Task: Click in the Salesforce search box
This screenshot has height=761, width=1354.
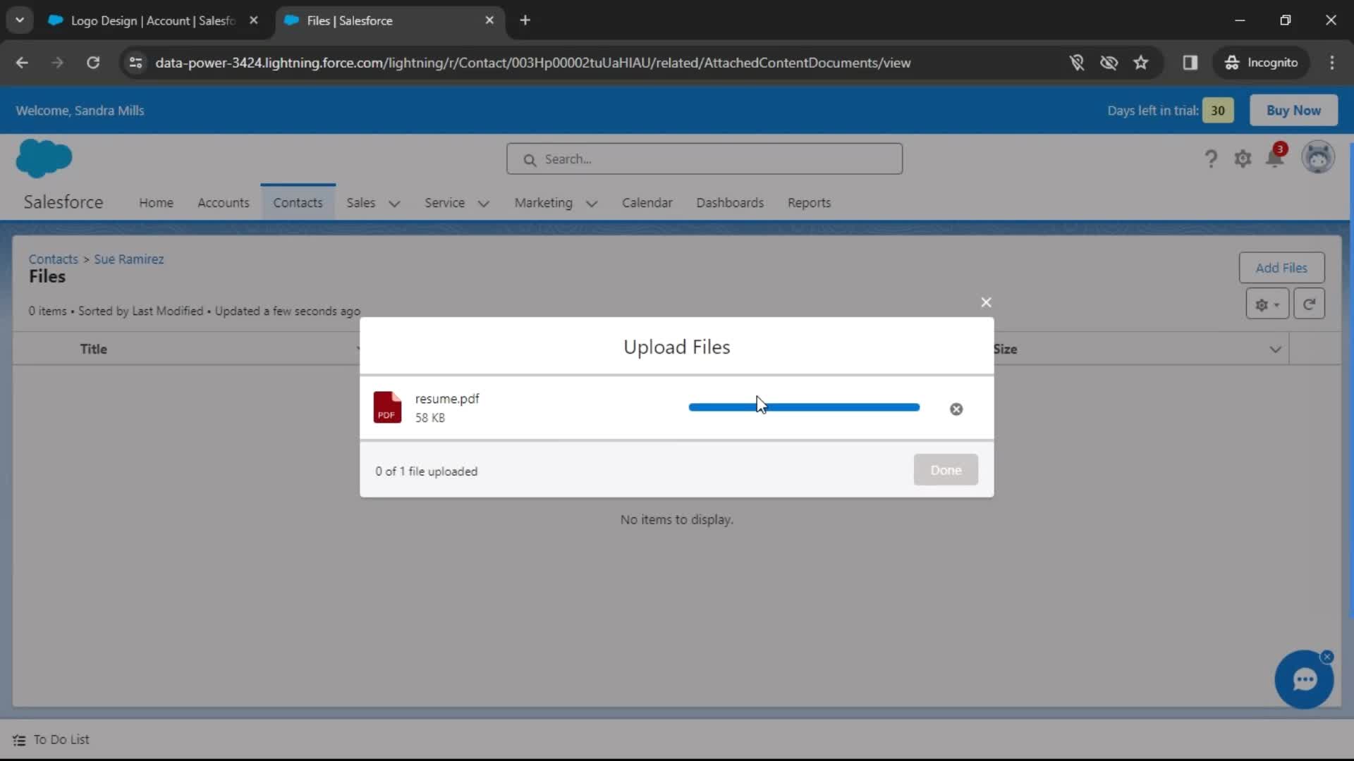Action: pyautogui.click(x=704, y=159)
